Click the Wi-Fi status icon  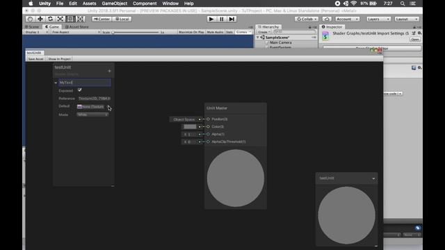[x=354, y=3]
